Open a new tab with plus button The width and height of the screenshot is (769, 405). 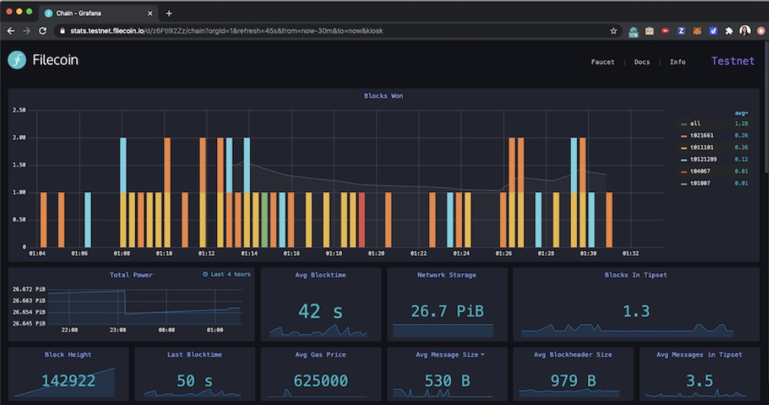pyautogui.click(x=169, y=13)
